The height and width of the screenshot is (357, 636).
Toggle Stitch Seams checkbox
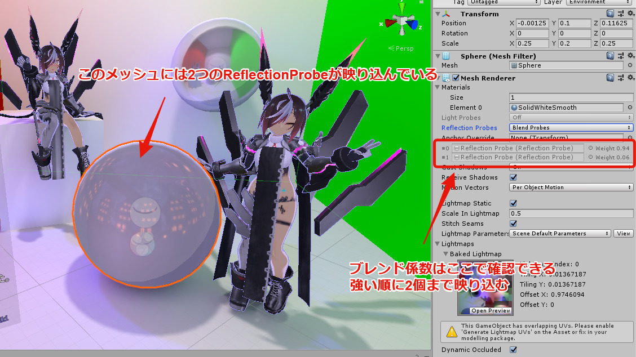[513, 224]
